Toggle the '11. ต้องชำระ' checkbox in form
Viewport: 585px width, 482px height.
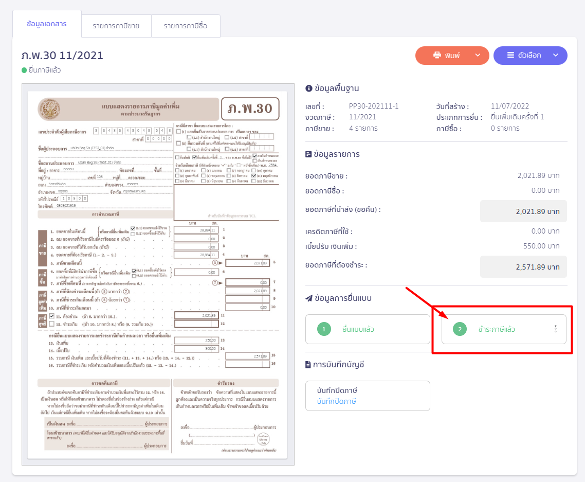tap(51, 316)
